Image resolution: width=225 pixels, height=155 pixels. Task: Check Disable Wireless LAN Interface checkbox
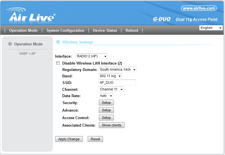(58, 63)
